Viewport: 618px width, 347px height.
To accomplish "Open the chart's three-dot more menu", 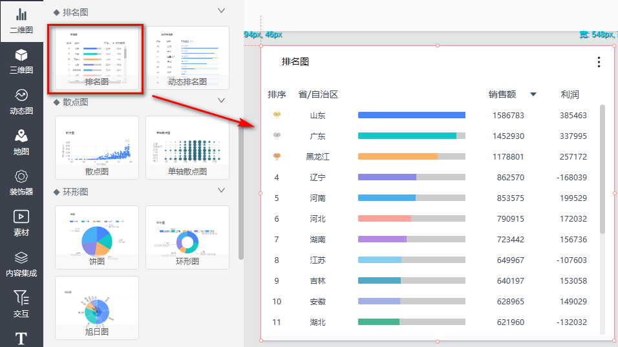I will [x=599, y=62].
